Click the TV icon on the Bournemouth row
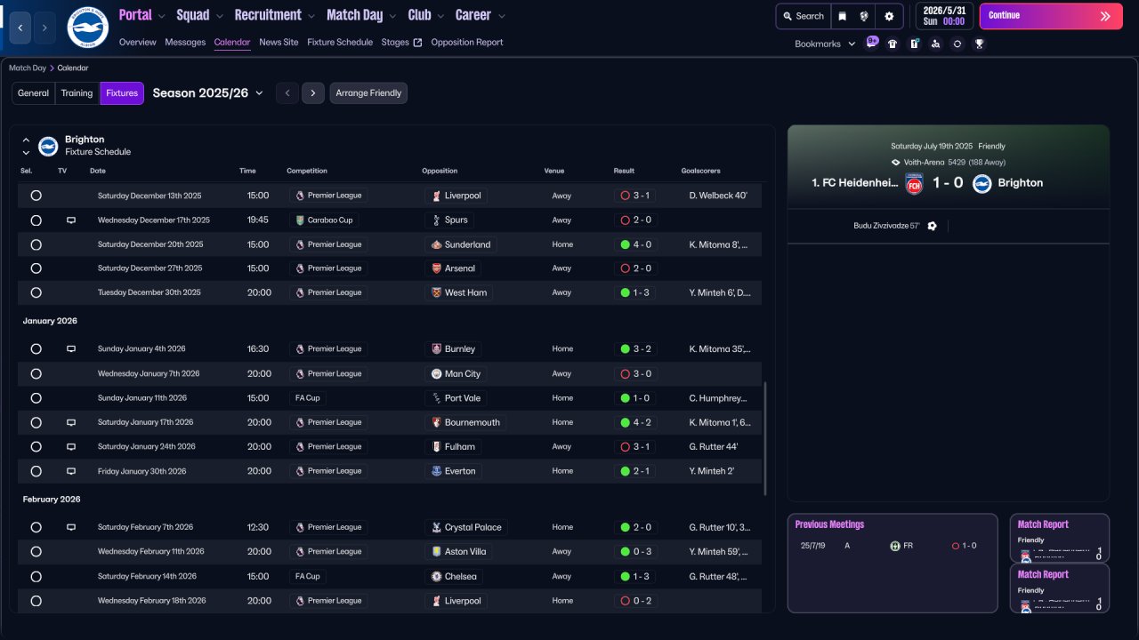This screenshot has height=640, width=1139. (x=71, y=423)
